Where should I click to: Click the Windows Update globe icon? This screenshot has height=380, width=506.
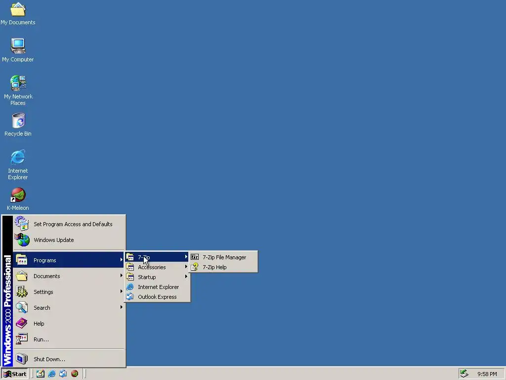tap(22, 240)
